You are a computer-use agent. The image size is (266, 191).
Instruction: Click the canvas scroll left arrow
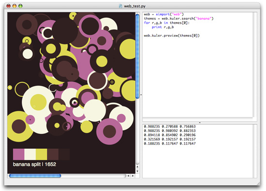pyautogui.click(x=129, y=175)
